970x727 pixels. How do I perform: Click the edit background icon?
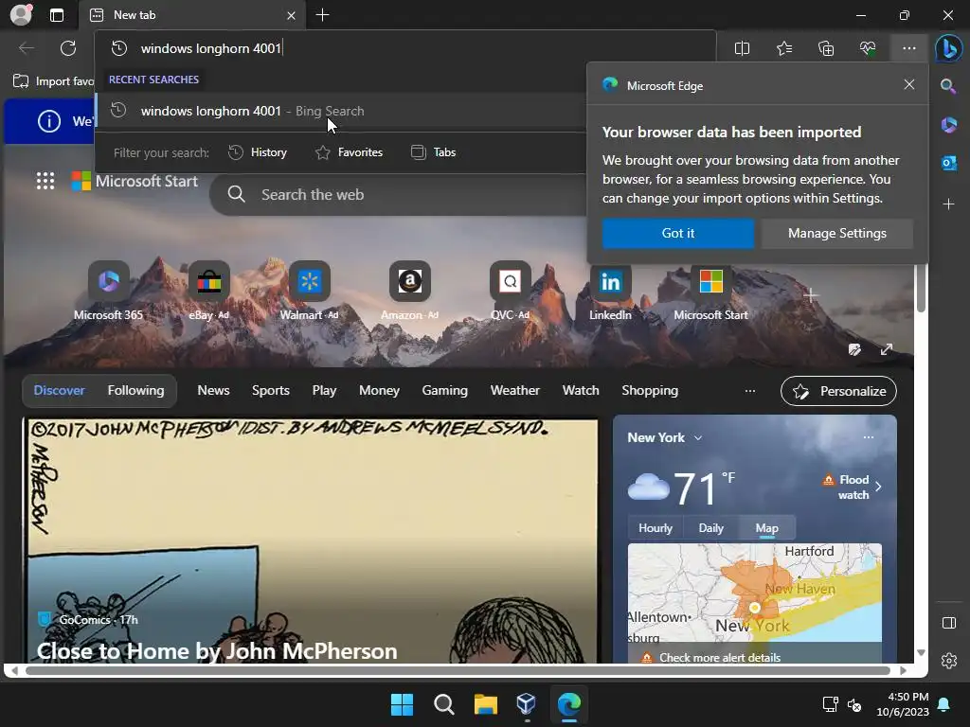pyautogui.click(x=854, y=350)
